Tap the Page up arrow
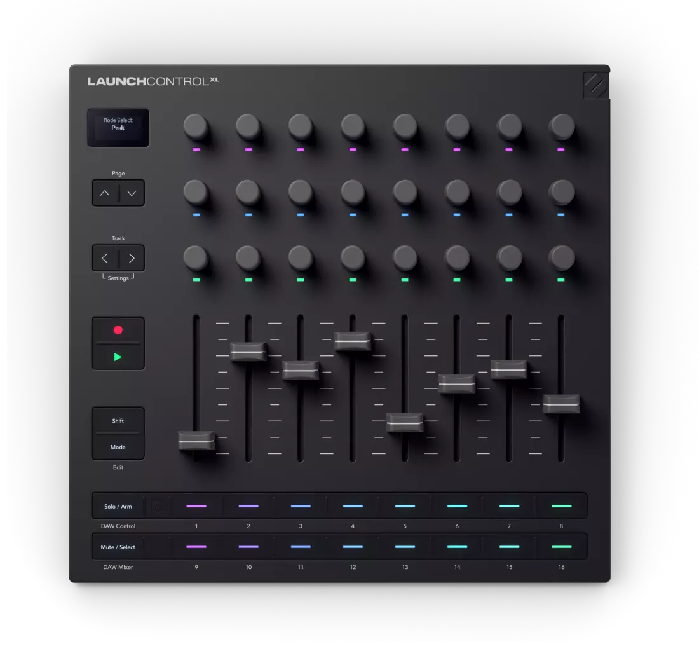The height and width of the screenshot is (651, 699). [x=105, y=193]
